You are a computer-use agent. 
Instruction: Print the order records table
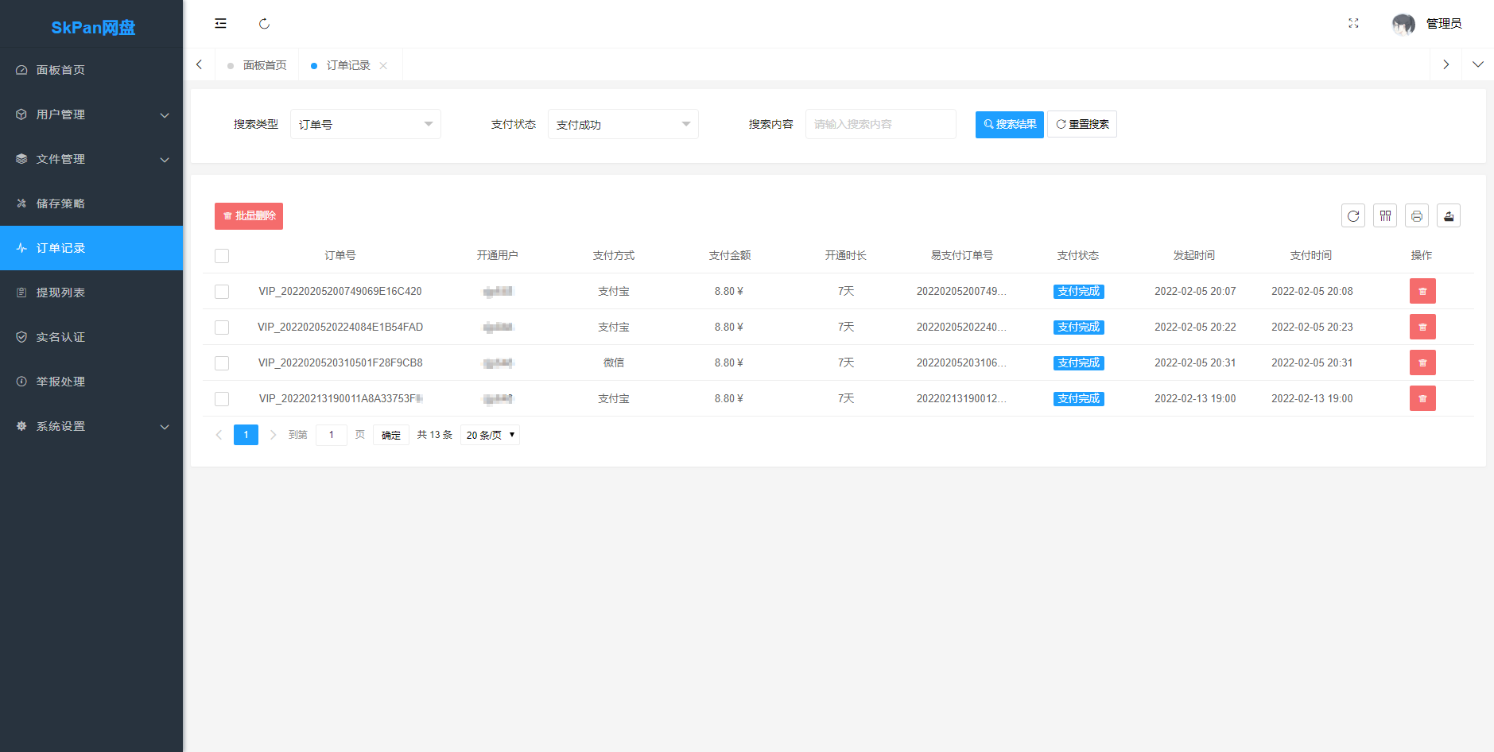point(1416,215)
